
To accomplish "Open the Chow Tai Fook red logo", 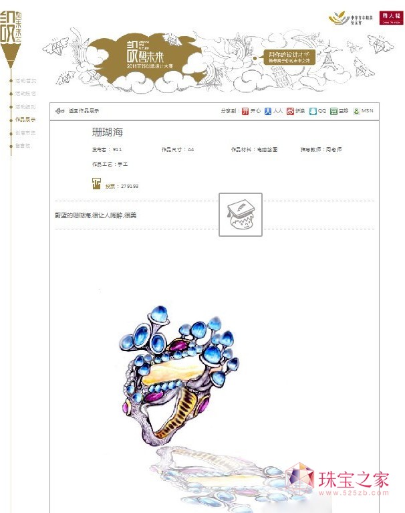I will pos(391,17).
